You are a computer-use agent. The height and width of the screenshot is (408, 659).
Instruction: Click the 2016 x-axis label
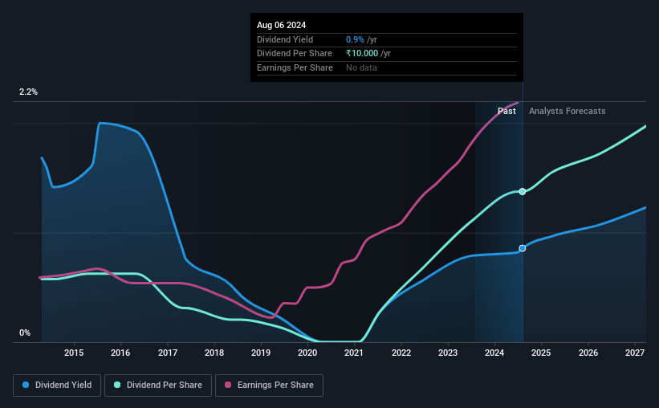(120, 353)
